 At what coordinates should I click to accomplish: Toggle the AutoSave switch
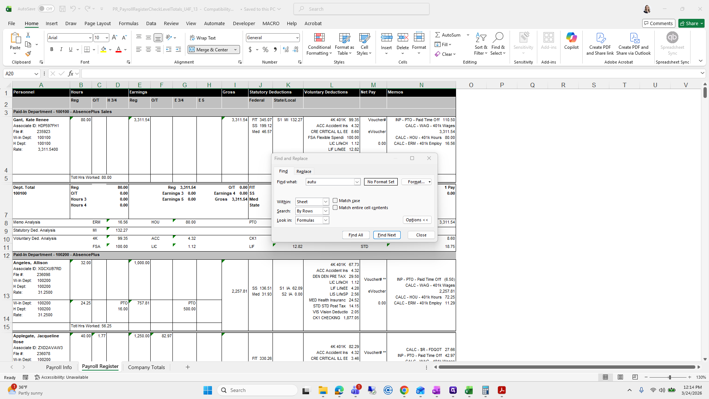click(46, 9)
